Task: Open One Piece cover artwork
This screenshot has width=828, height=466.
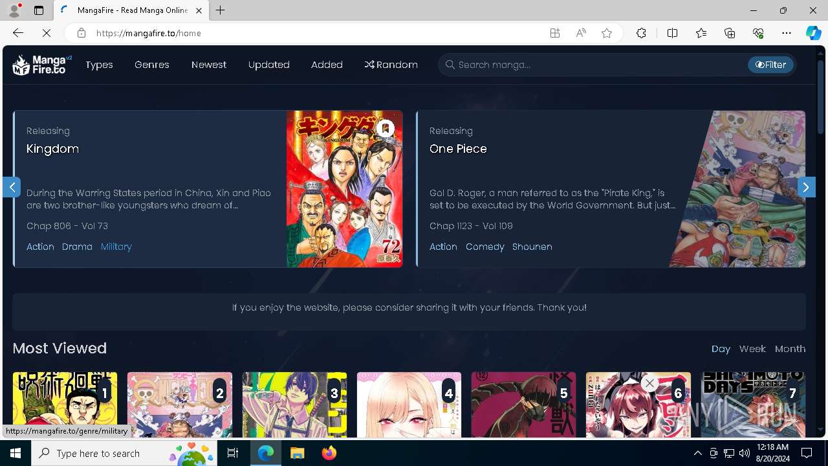Action: (x=737, y=189)
